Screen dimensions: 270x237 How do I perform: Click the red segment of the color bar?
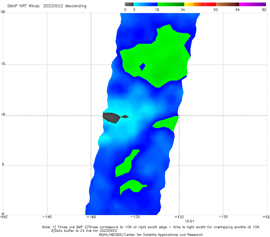(209, 4)
